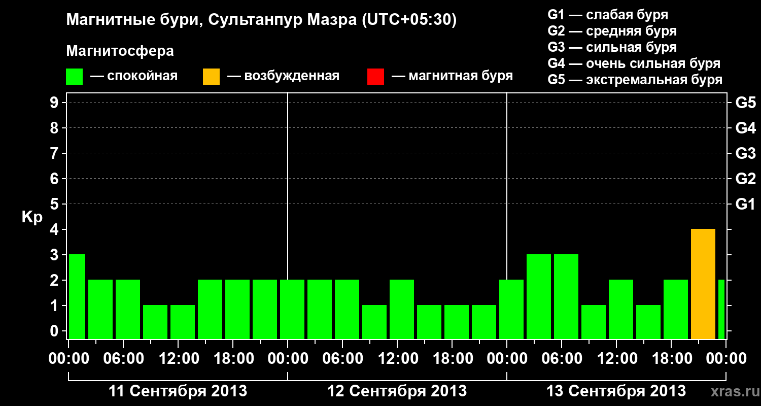Click the '— спокойная' legend label

click(x=134, y=77)
